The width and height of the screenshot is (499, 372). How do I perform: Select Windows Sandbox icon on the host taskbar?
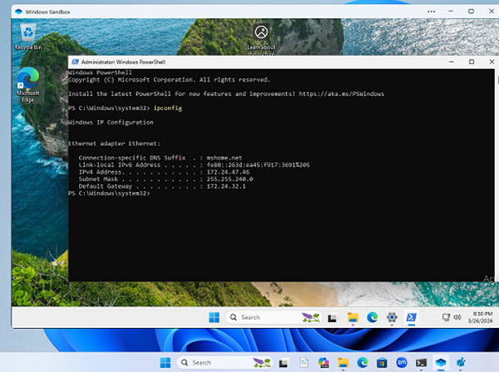[441, 363]
